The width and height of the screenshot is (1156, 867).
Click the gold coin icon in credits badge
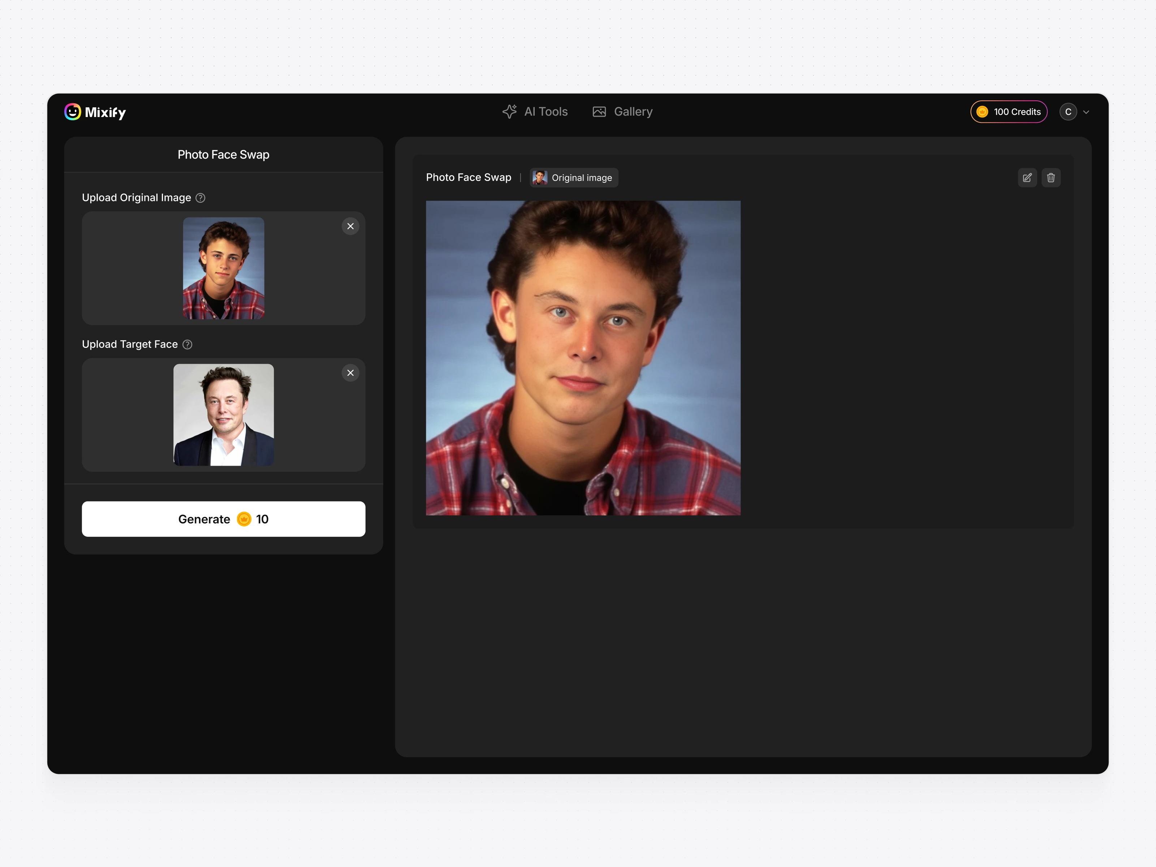tap(982, 112)
